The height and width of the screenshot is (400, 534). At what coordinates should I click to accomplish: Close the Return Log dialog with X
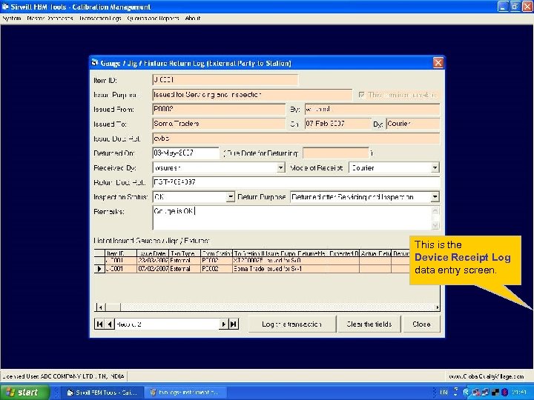[438, 63]
